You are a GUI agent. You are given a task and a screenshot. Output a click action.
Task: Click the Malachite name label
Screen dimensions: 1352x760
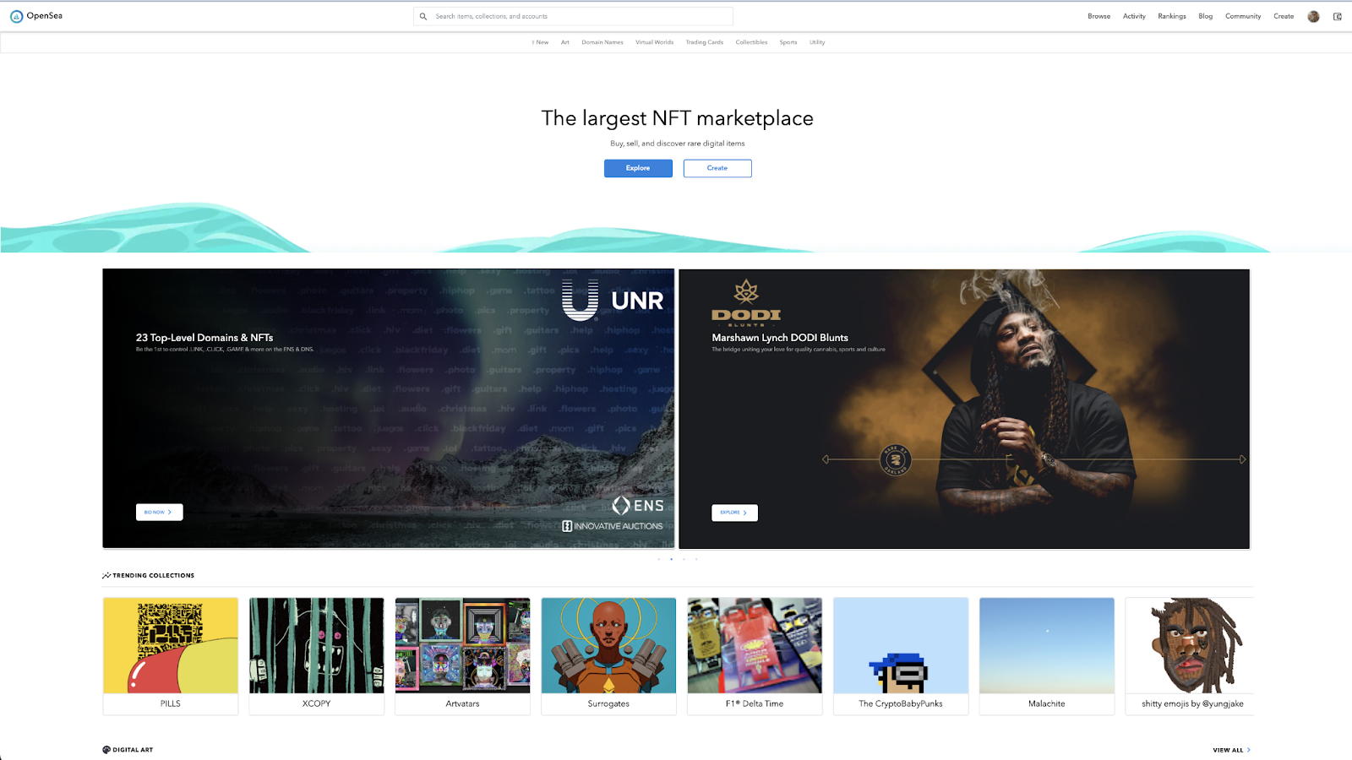(1047, 703)
